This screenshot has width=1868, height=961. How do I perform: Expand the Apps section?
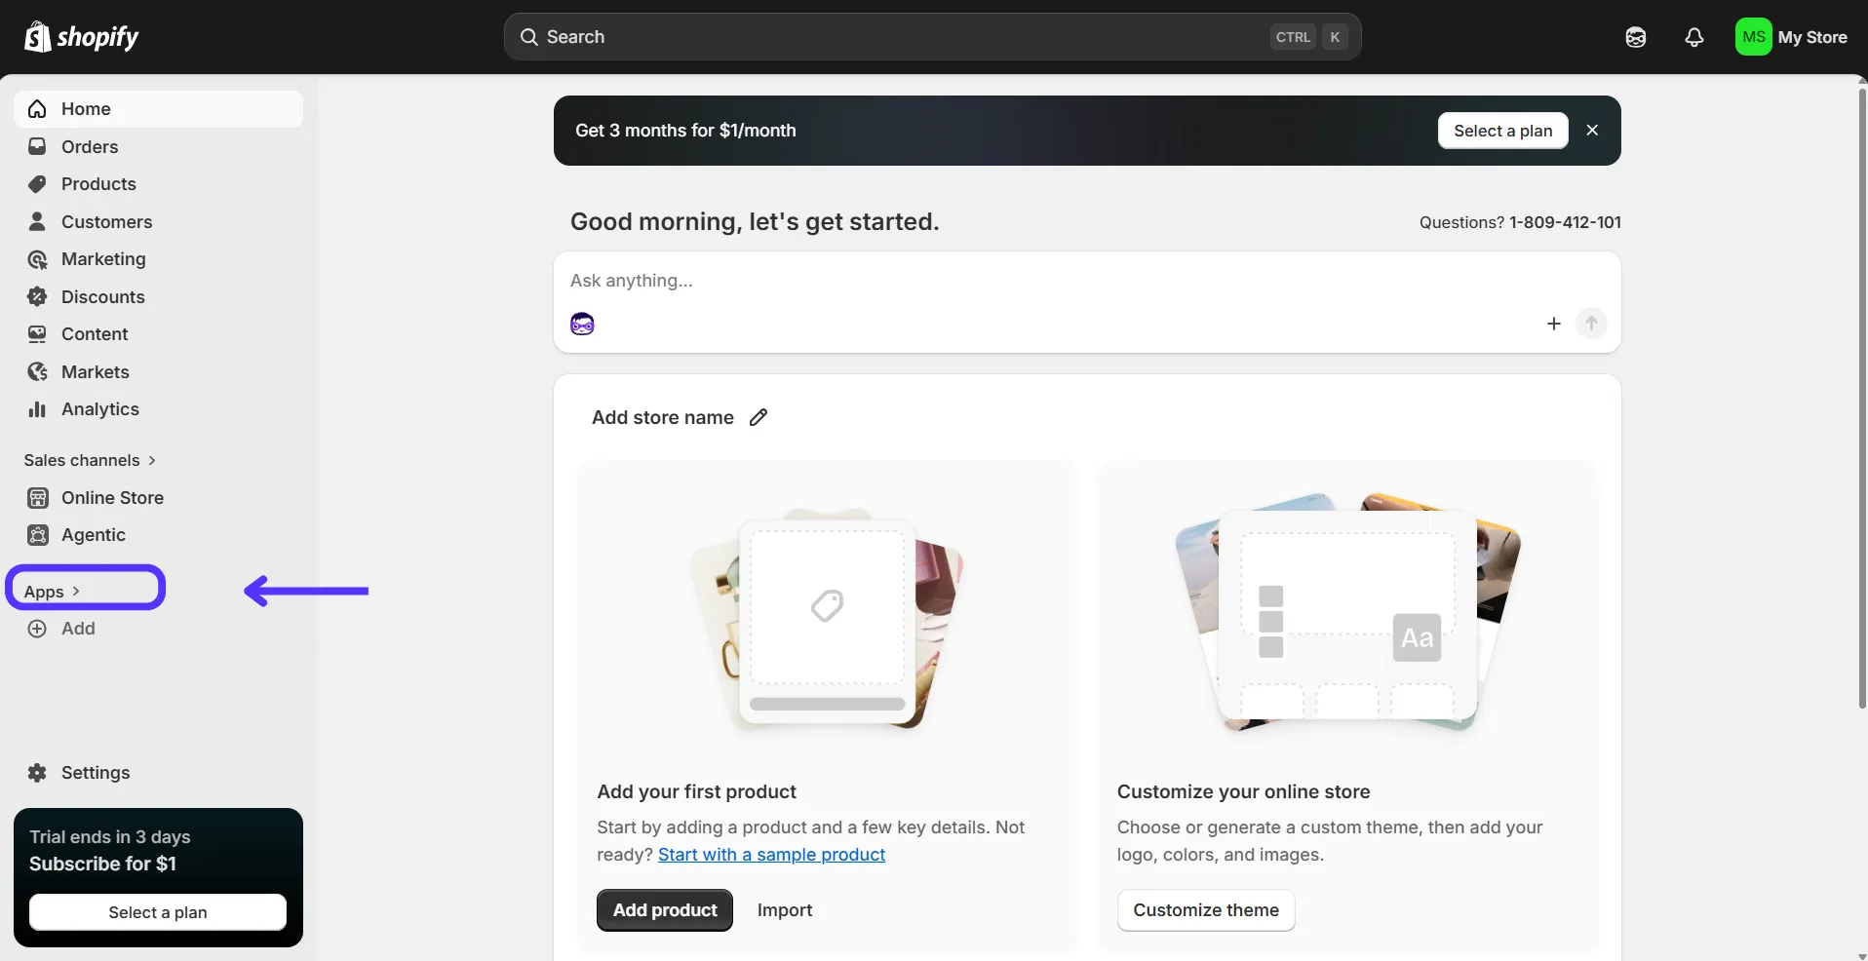[x=53, y=592]
